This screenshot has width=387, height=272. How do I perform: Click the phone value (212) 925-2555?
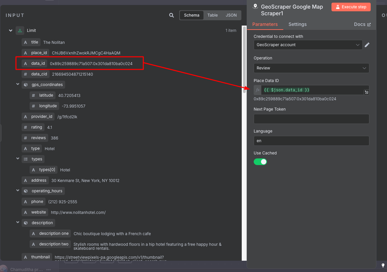click(x=63, y=202)
